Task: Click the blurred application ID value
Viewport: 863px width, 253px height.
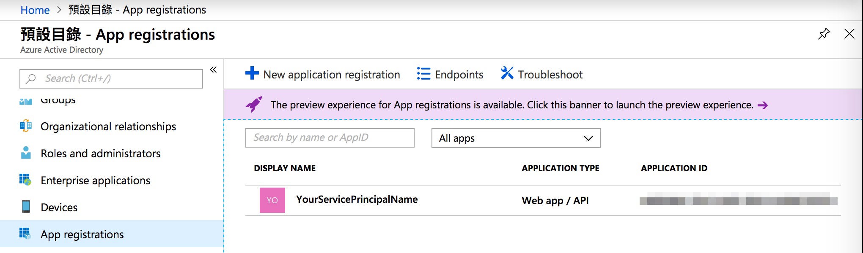Action: point(739,200)
